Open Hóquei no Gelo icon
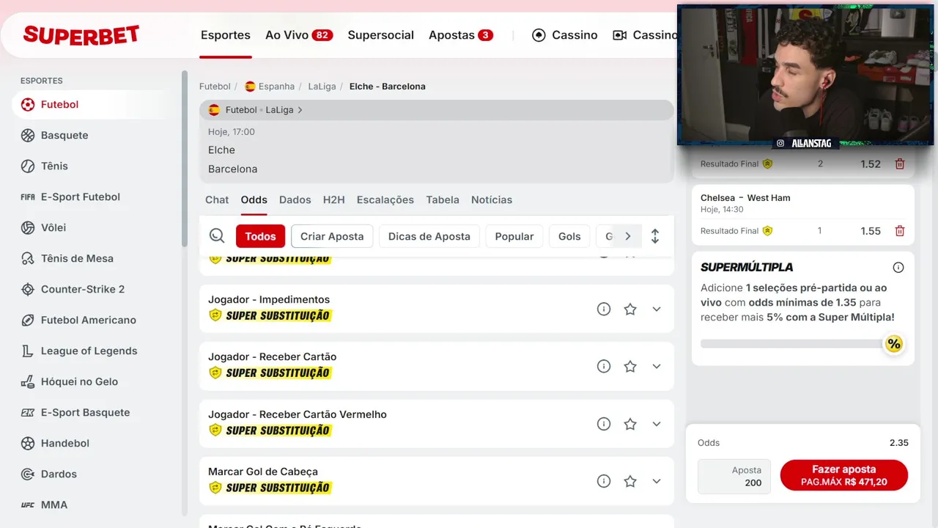The height and width of the screenshot is (528, 938). coord(28,382)
